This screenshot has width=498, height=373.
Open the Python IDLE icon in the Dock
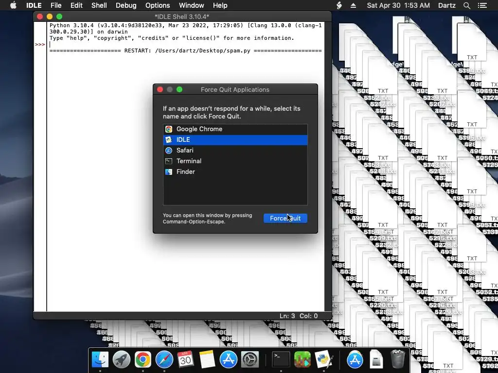[x=324, y=360]
